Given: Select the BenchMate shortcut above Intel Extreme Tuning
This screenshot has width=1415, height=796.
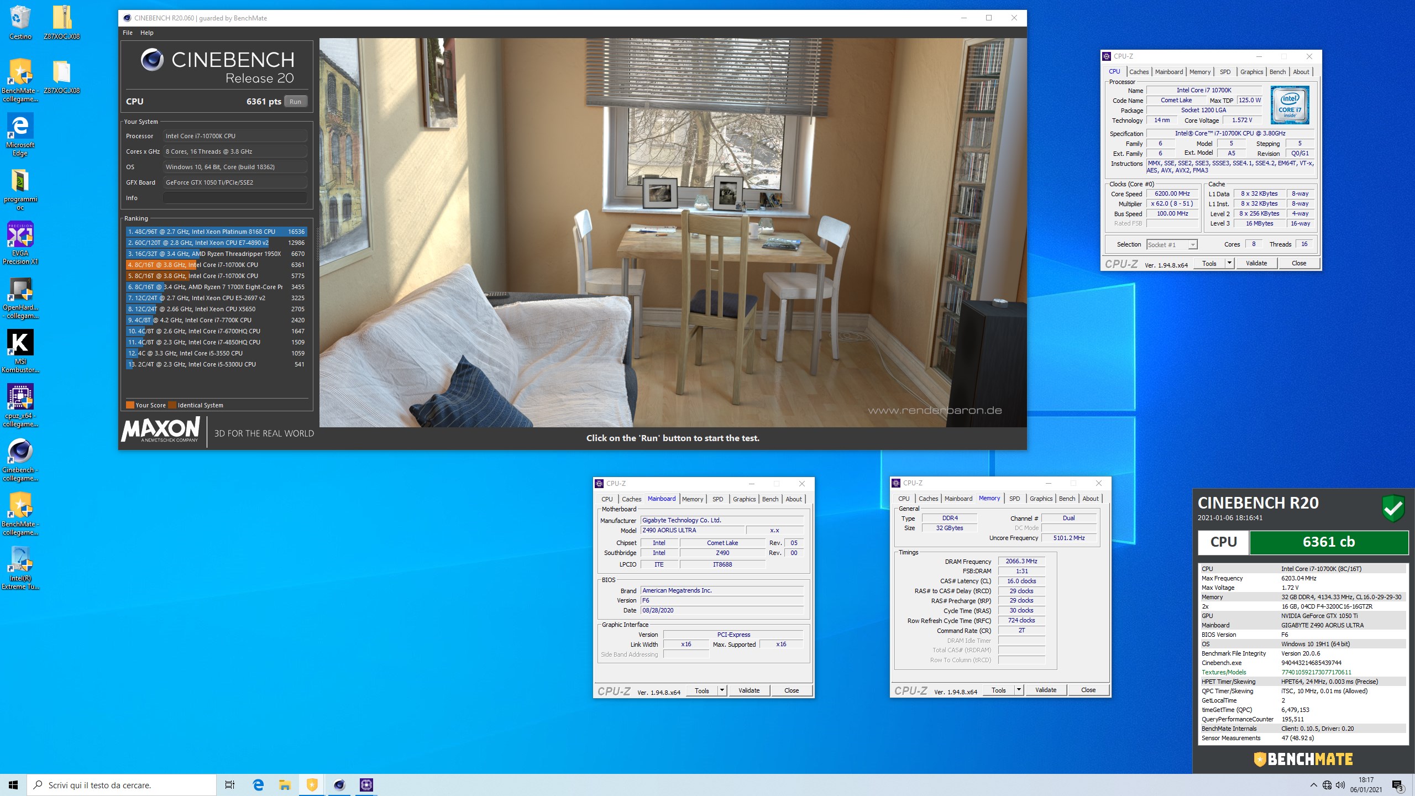Looking at the screenshot, I should point(20,514).
